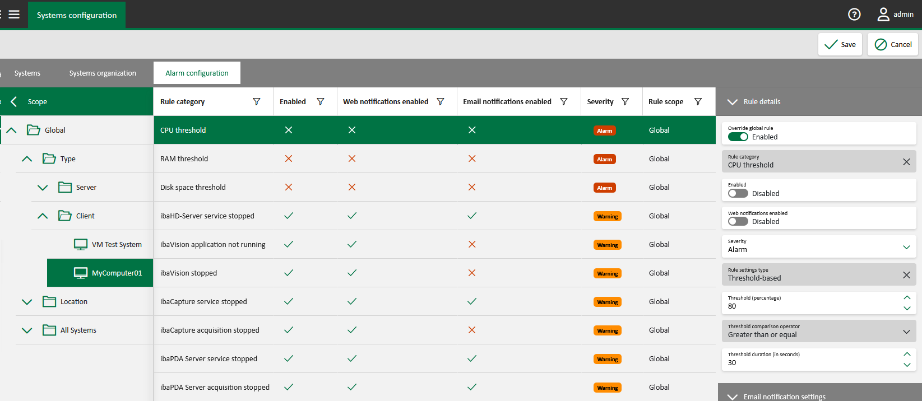Screen dimensions: 922x401
Task: Clear the Rule settings type field
Action: [x=906, y=275]
